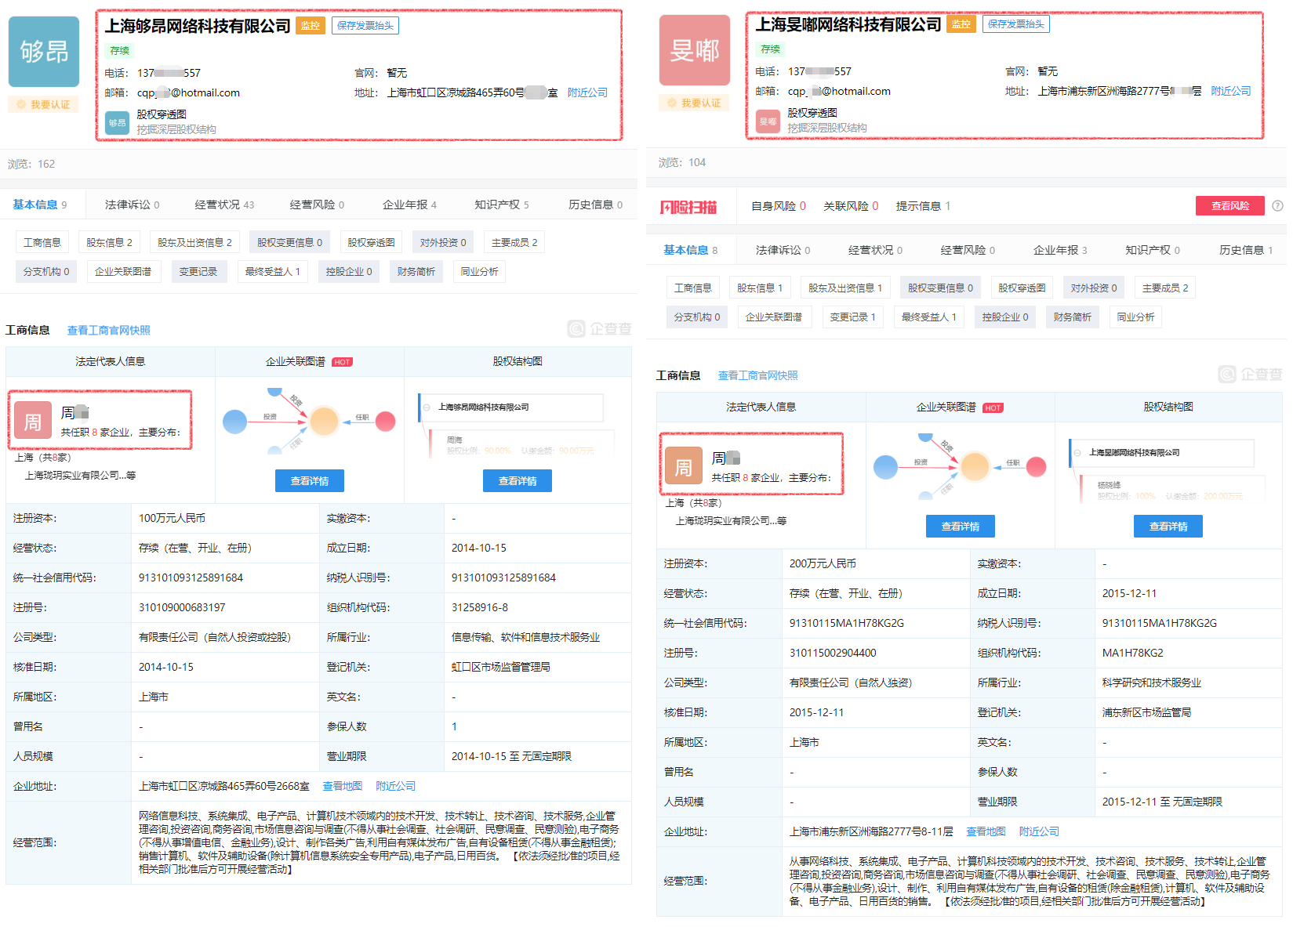Click 财务简析 sub-tab in left page
The width and height of the screenshot is (1293, 927).
416,271
